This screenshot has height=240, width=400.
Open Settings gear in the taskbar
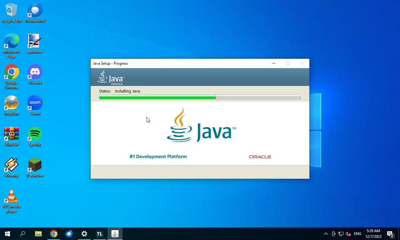coord(84,234)
